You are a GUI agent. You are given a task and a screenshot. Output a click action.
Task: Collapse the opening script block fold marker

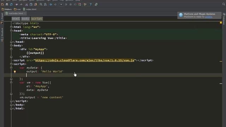tap(11, 64)
